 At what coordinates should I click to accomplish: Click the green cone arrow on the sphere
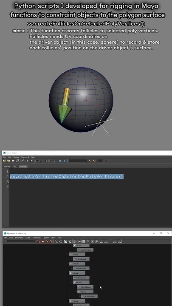coord(64,114)
